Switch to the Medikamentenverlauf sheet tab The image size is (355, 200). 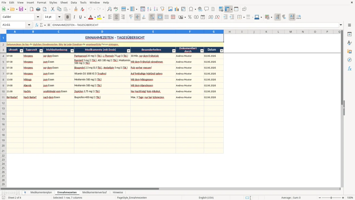pos(94,192)
